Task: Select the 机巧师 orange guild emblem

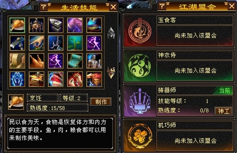Action: (140, 136)
